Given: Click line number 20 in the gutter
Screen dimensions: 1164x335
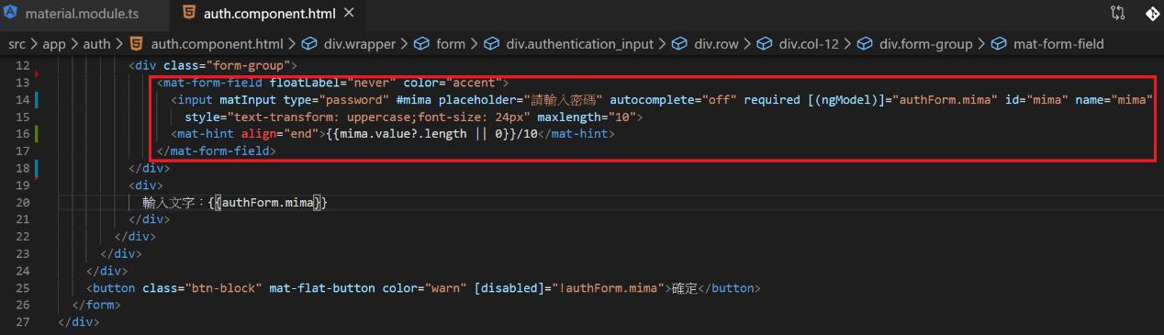Looking at the screenshot, I should 23,203.
